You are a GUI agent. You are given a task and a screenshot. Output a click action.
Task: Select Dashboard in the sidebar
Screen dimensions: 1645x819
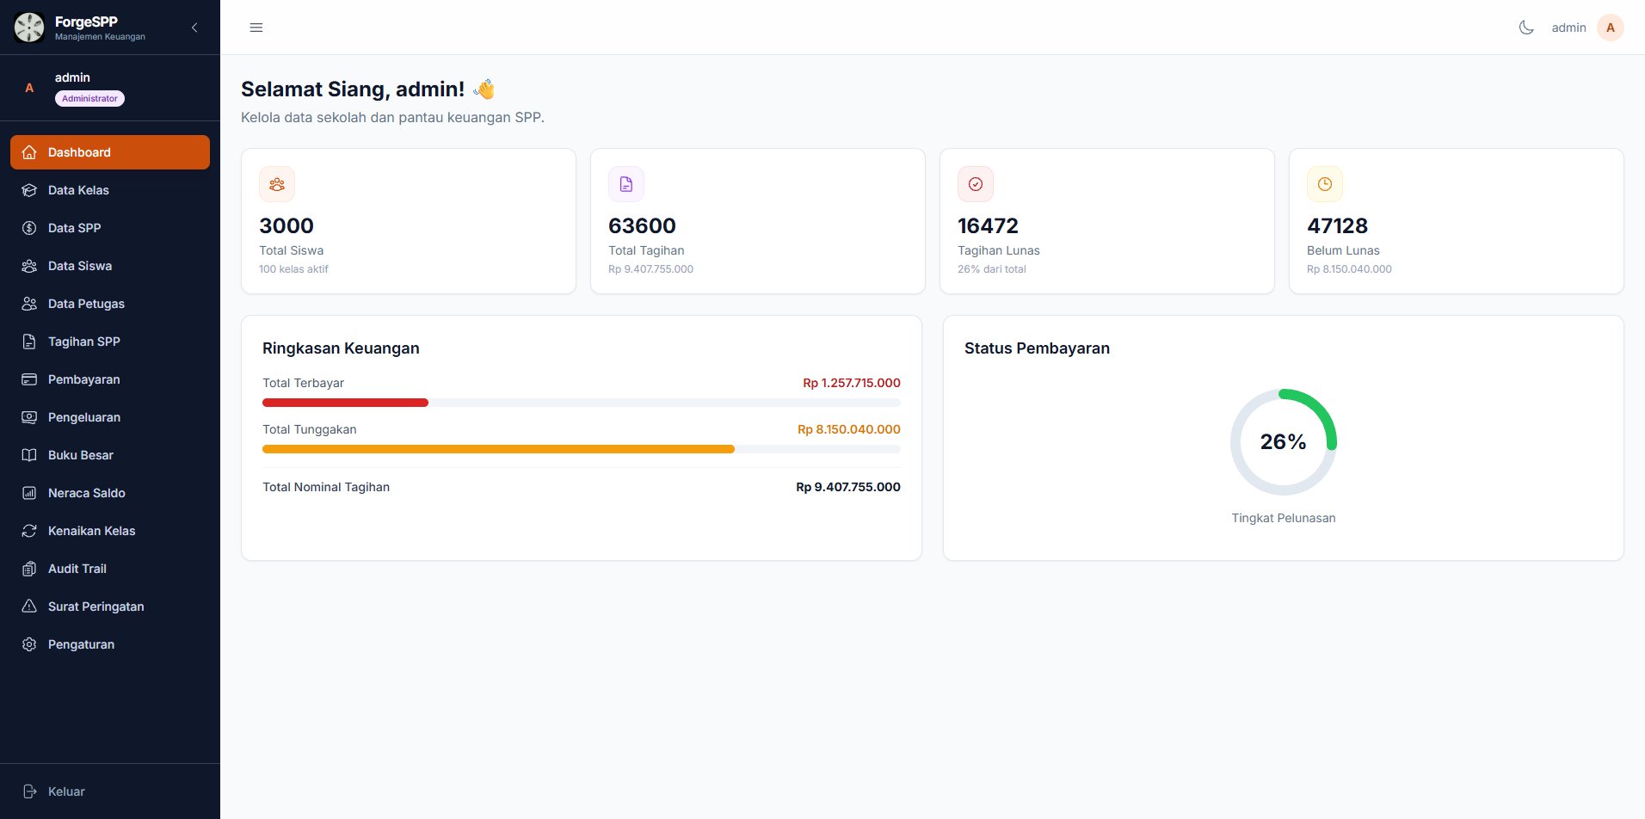(x=110, y=152)
